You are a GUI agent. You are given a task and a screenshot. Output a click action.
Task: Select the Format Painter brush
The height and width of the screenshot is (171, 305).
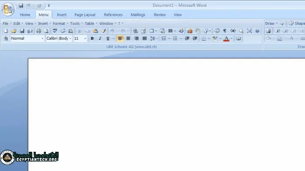tap(104, 31)
